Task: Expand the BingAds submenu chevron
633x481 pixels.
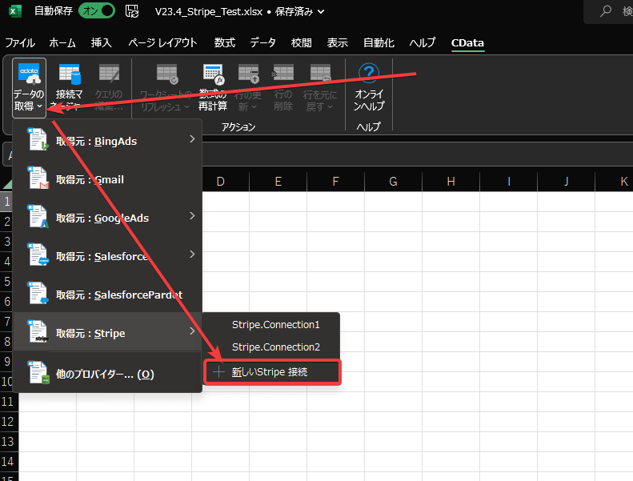Action: [x=192, y=139]
